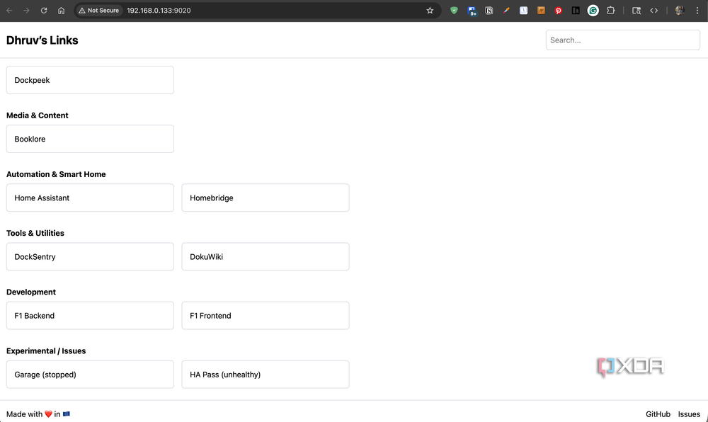
Task: Open the color picker eyedropper extension
Action: pyautogui.click(x=506, y=11)
